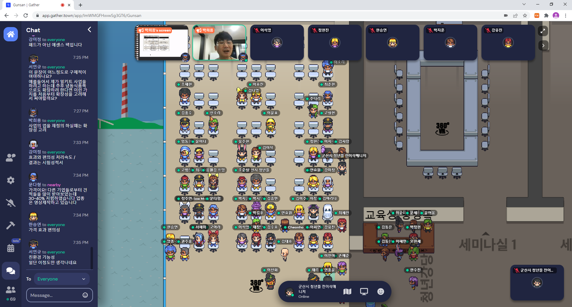The height and width of the screenshot is (307, 572).
Task: Click the 이소리 name label on map
Action: 337,62
